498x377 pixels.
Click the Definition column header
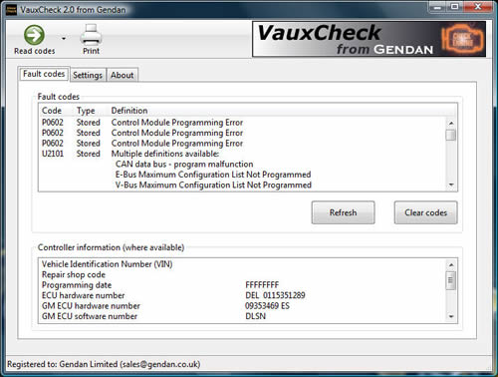(x=129, y=111)
